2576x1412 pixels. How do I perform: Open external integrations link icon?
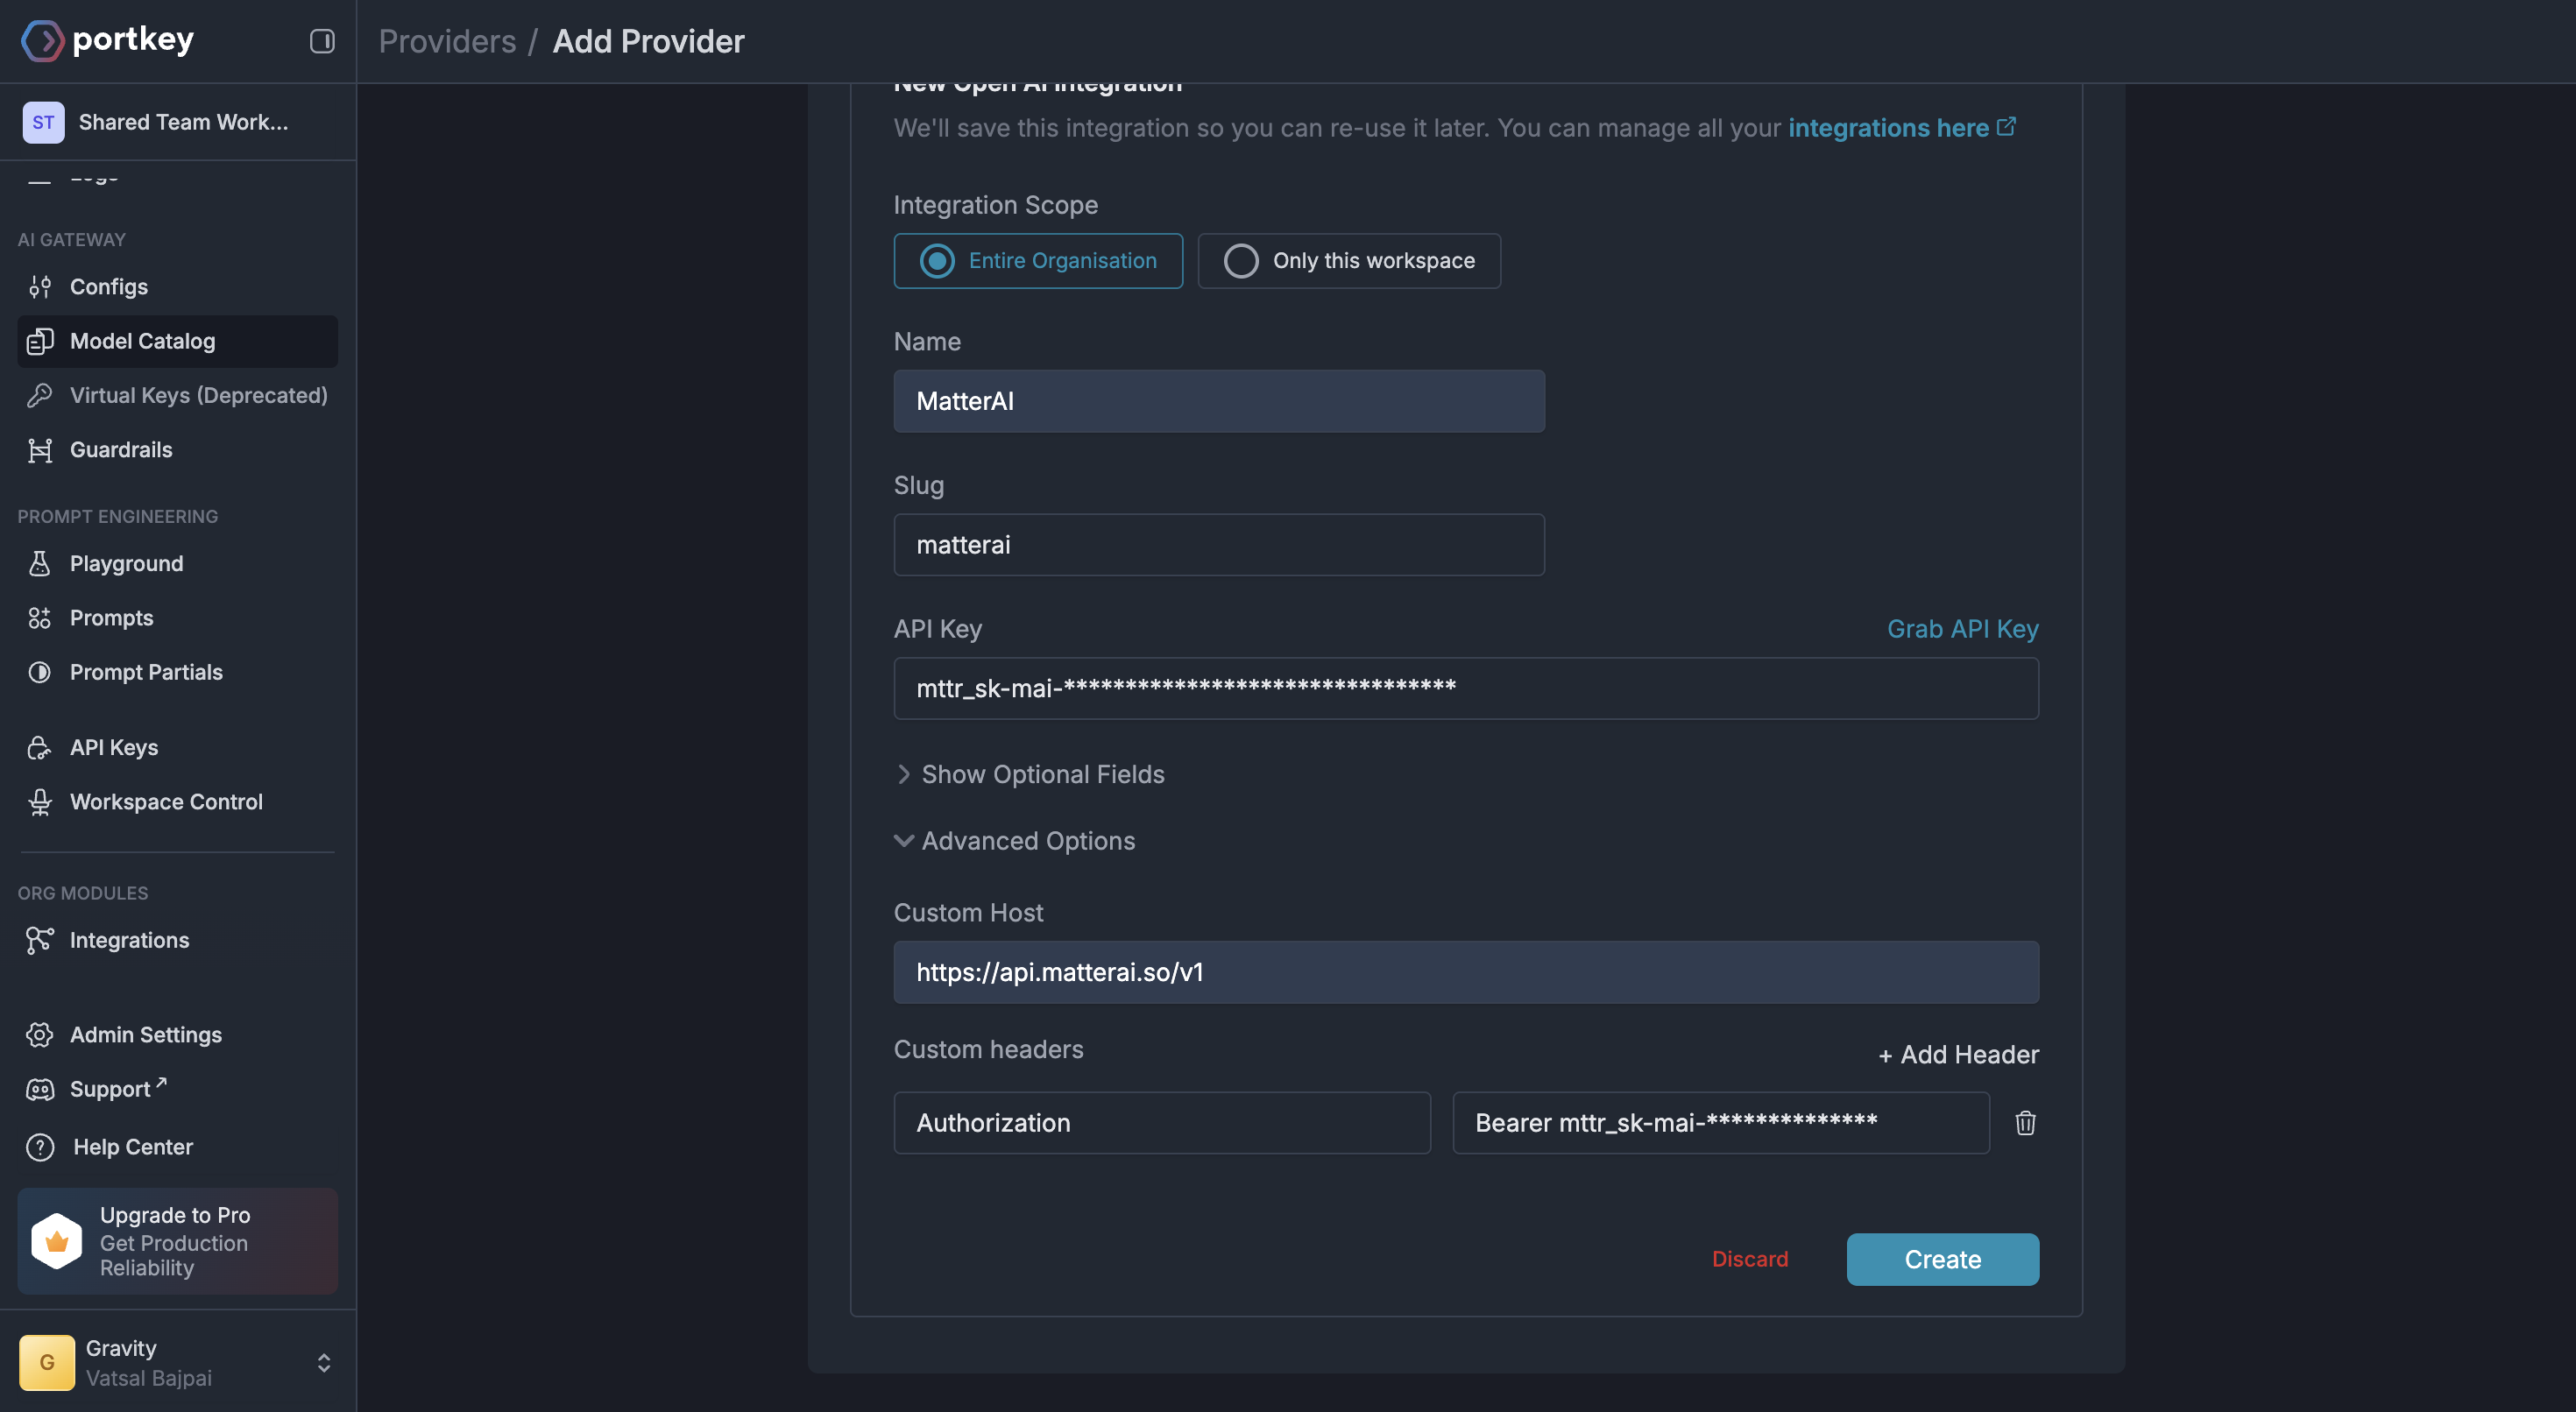pyautogui.click(x=2006, y=127)
